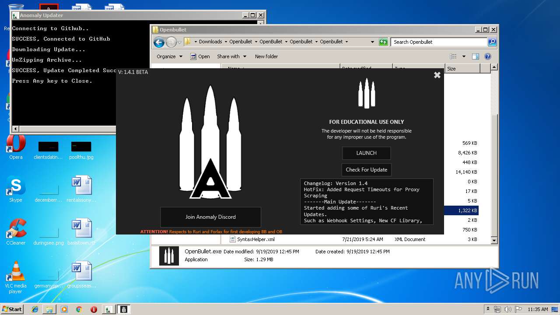Click the Start button

(x=12, y=309)
